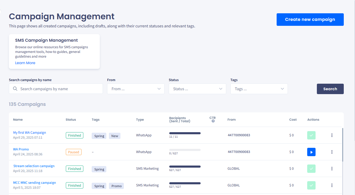355x195 pixels.
Task: Click the April 24, 2025 08:36 date
Action: (28, 154)
